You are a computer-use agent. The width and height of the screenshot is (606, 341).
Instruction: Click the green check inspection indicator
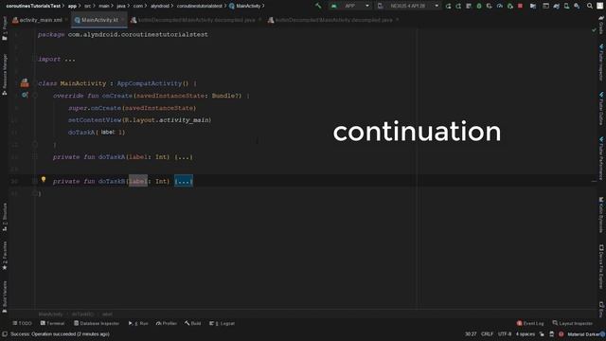tap(594, 29)
